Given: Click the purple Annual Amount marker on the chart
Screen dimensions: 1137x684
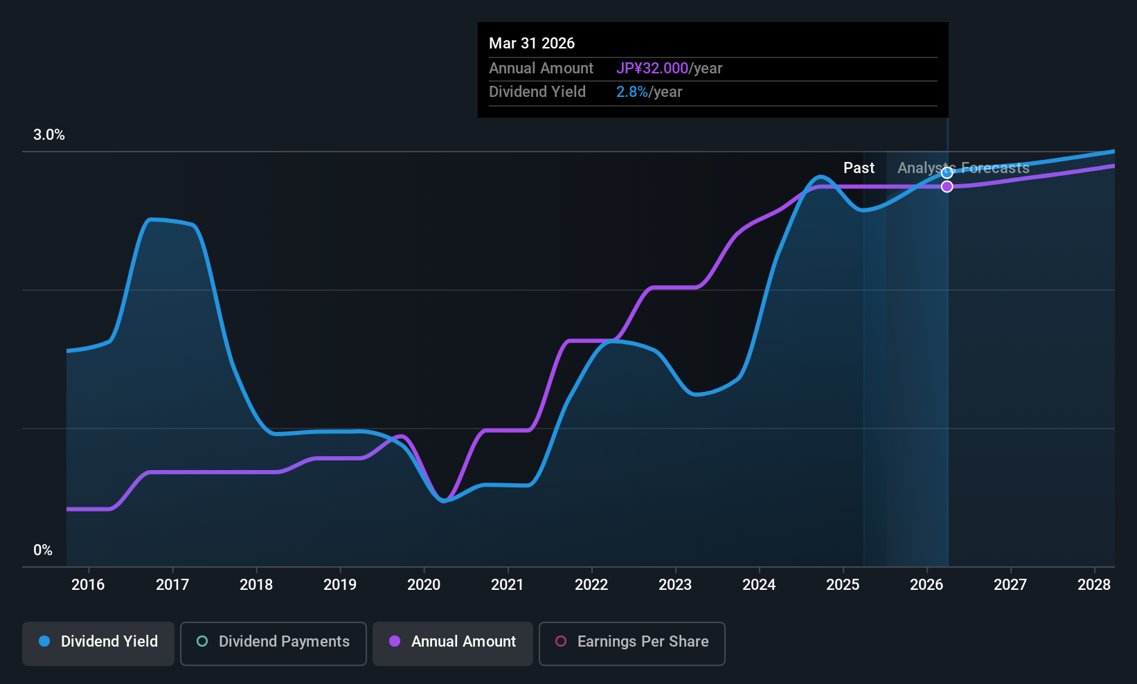Looking at the screenshot, I should (x=947, y=187).
